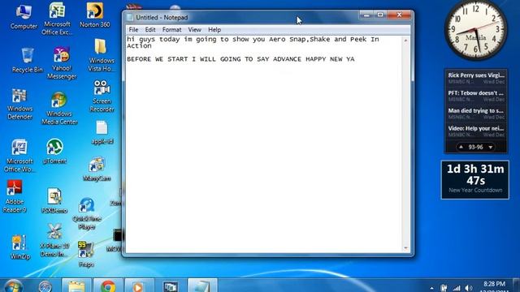
Task: Open the Notepad Edit menu
Action: (x=150, y=30)
